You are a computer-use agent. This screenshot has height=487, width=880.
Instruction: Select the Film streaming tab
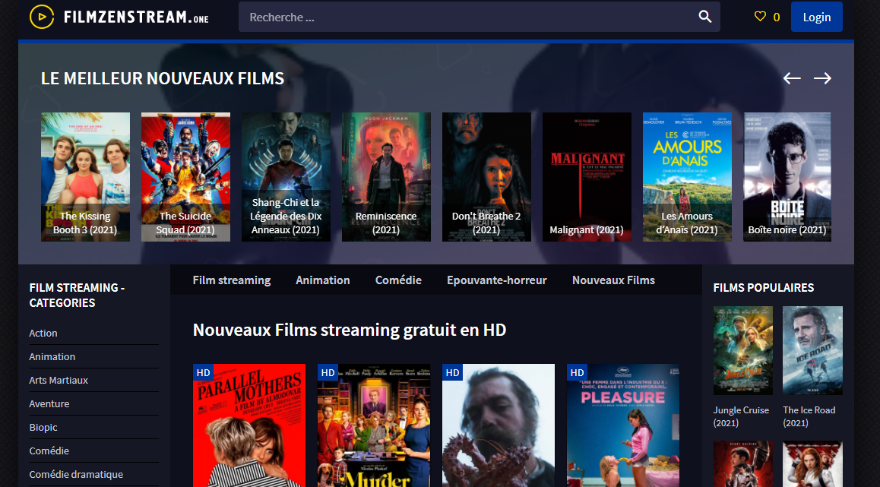[x=232, y=280]
